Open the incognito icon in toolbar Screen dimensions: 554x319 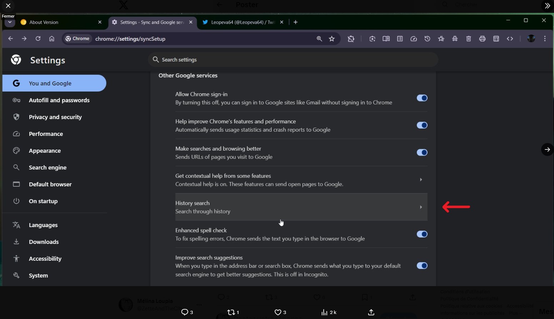click(x=455, y=39)
